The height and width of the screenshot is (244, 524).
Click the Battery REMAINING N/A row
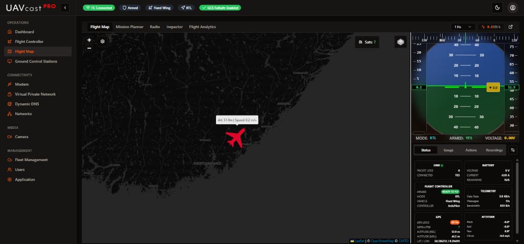(x=488, y=180)
